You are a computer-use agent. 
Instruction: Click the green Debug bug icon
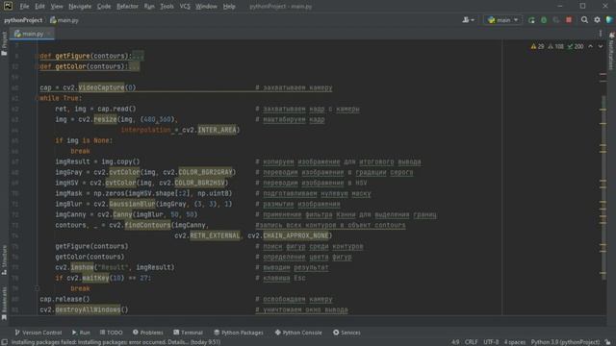click(544, 19)
